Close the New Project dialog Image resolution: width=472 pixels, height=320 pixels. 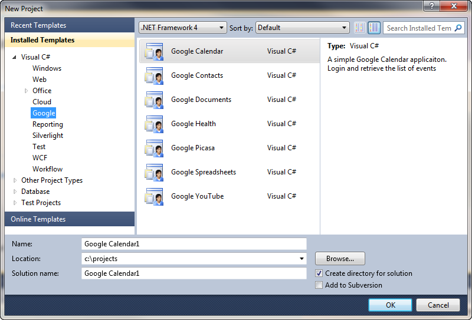click(x=454, y=6)
